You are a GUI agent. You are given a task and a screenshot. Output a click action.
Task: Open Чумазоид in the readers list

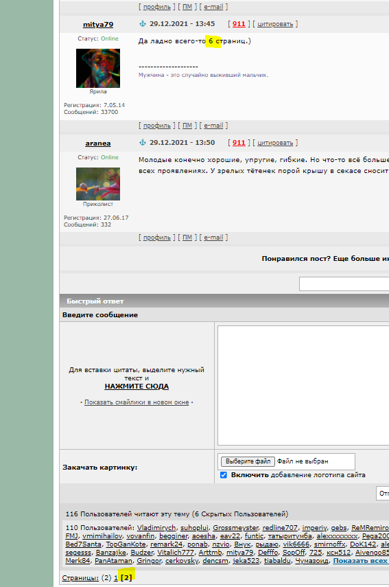[311, 561]
